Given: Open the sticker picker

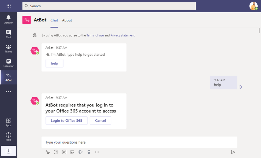Looking at the screenshot, I should pyautogui.click(x=72, y=152).
